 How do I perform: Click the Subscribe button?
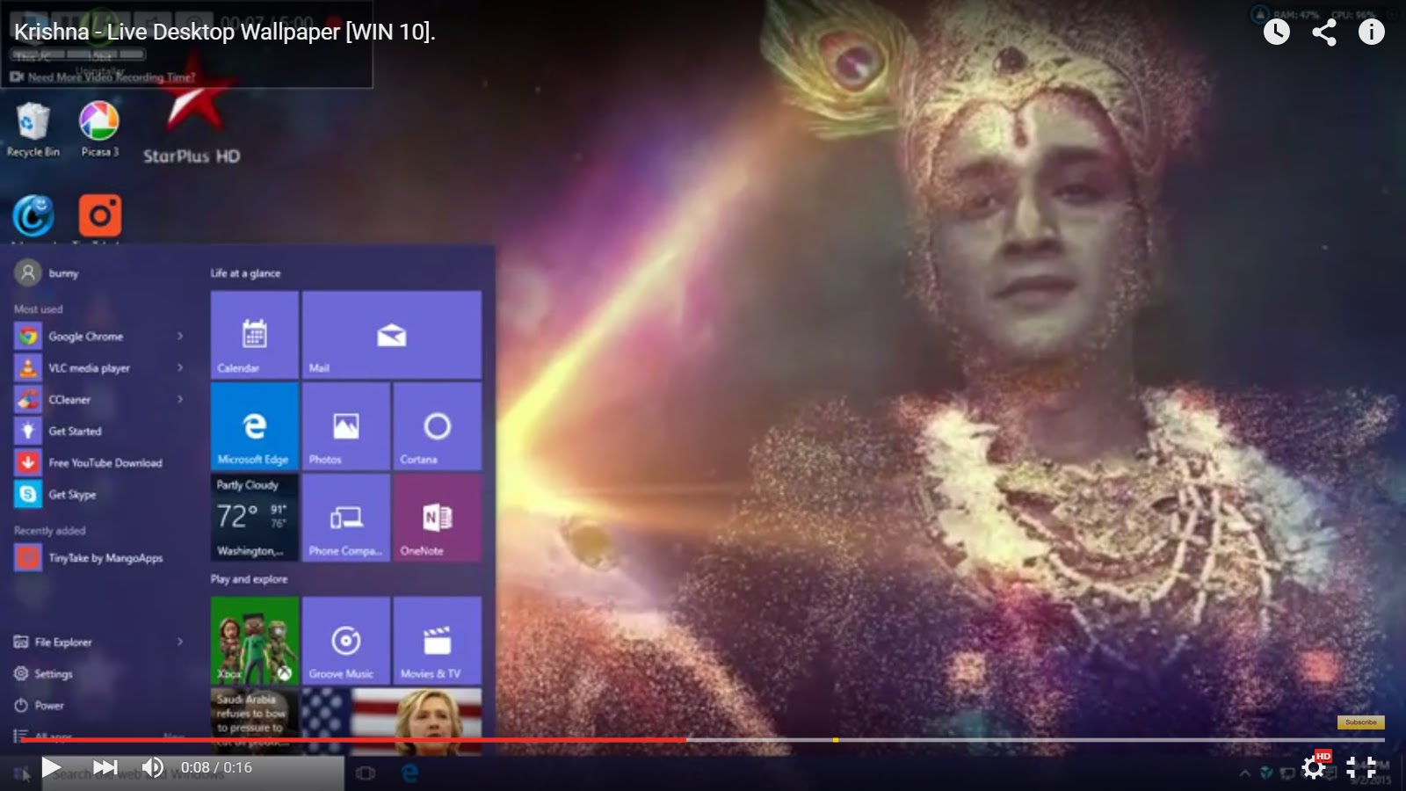point(1360,722)
